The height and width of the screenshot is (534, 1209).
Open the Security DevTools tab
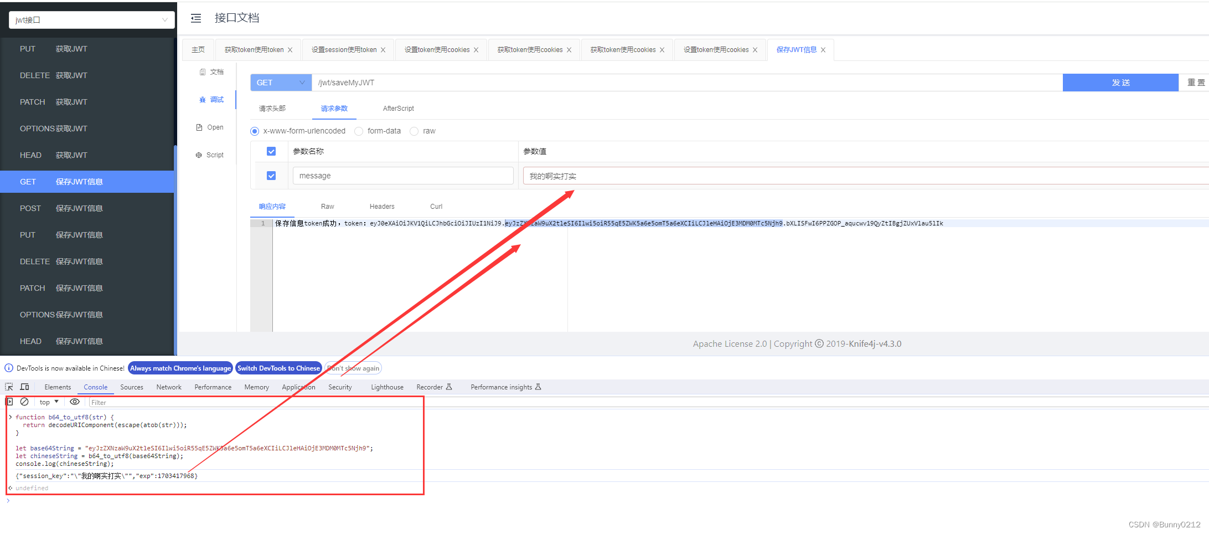(340, 387)
